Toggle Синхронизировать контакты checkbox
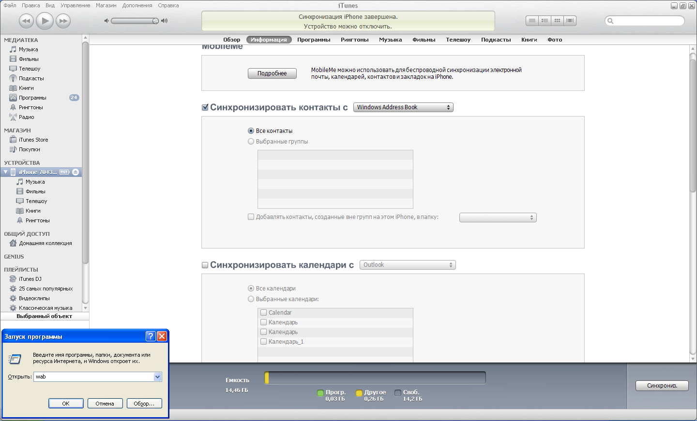The image size is (697, 421). 205,107
